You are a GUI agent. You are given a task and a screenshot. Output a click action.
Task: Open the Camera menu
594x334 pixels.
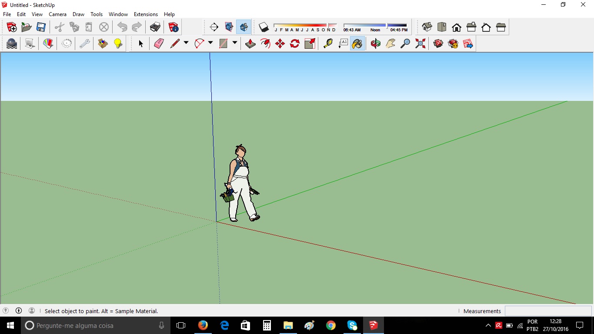57,14
